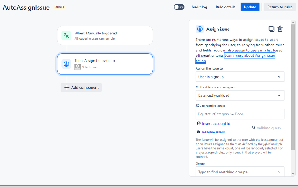Open Rule details

coord(226,7)
